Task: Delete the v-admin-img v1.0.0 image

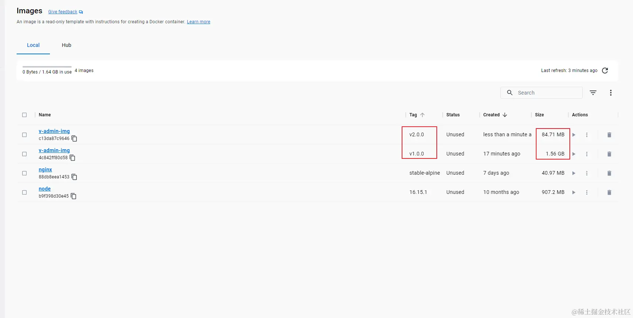Action: coord(609,154)
